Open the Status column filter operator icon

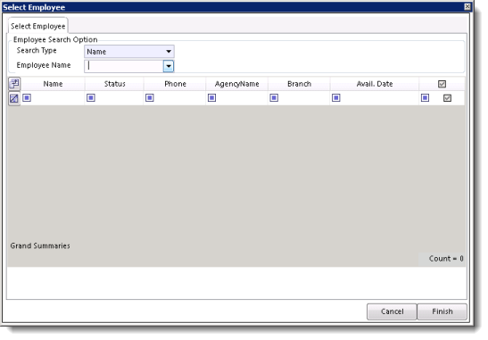click(x=91, y=98)
